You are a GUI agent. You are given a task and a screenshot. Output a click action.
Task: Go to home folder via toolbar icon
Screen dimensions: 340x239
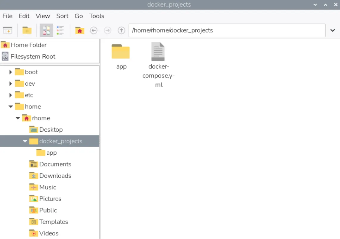[x=79, y=30]
